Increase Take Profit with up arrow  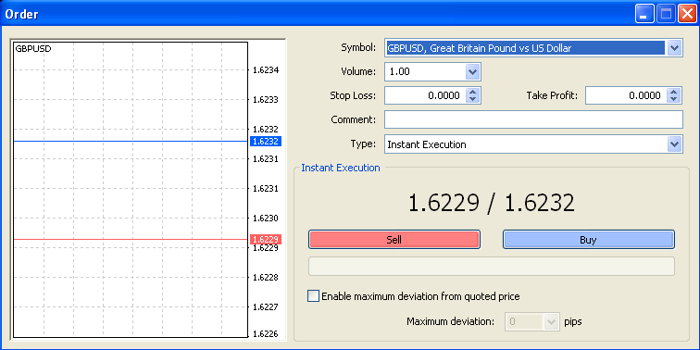pyautogui.click(x=674, y=92)
